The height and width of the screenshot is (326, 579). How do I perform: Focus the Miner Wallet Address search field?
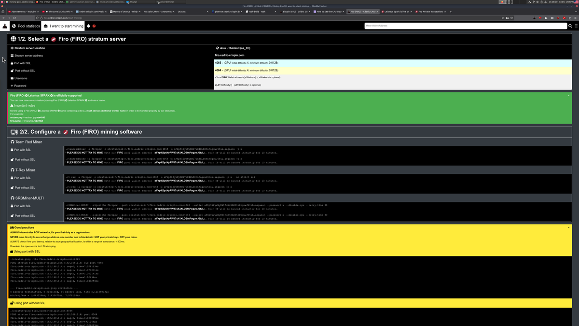pos(466,26)
